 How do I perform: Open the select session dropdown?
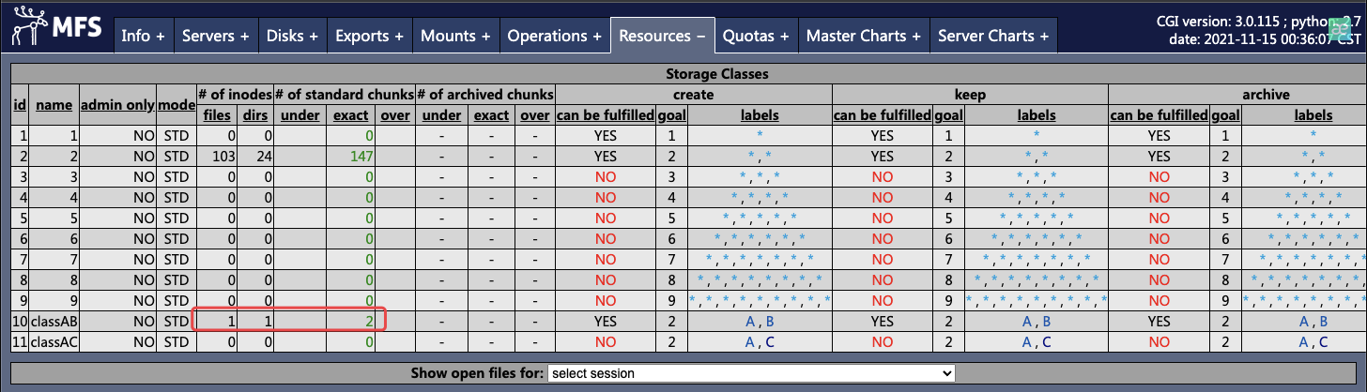point(751,373)
